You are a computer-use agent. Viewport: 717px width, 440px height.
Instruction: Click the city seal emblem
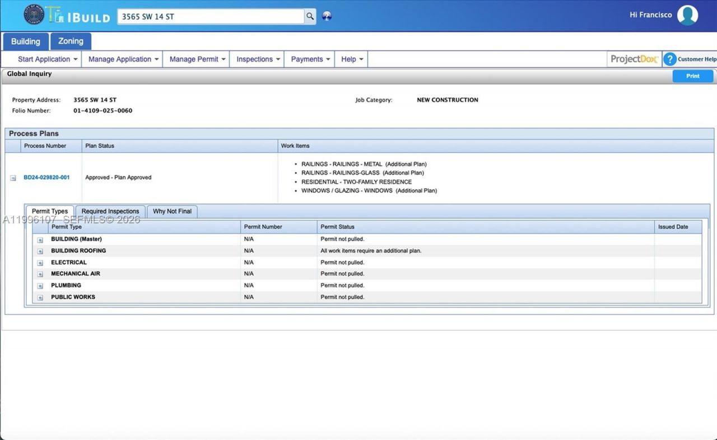(34, 15)
